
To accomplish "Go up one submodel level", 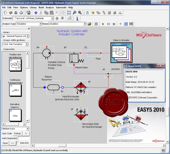I will coord(57,18).
